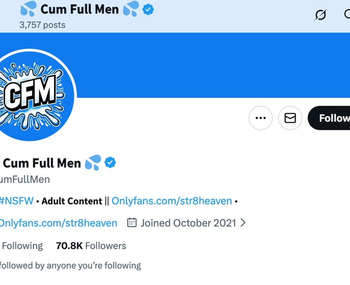The height and width of the screenshot is (285, 350).
Task: Click the 3,757 posts count text
Action: click(x=42, y=25)
